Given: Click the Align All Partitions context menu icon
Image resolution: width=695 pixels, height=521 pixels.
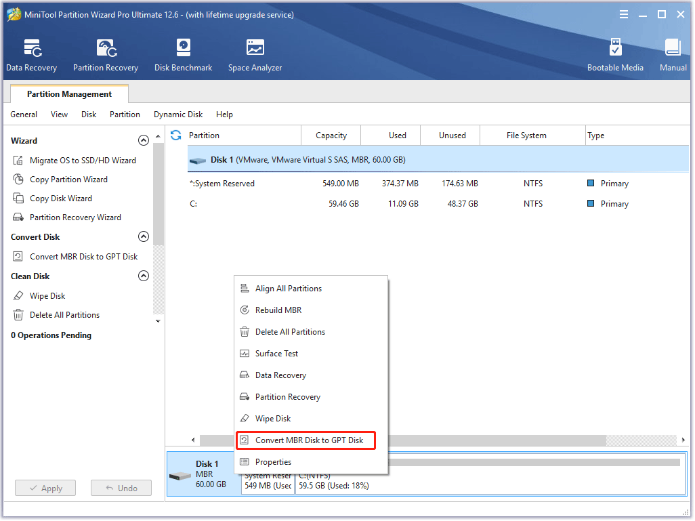Looking at the screenshot, I should [245, 289].
